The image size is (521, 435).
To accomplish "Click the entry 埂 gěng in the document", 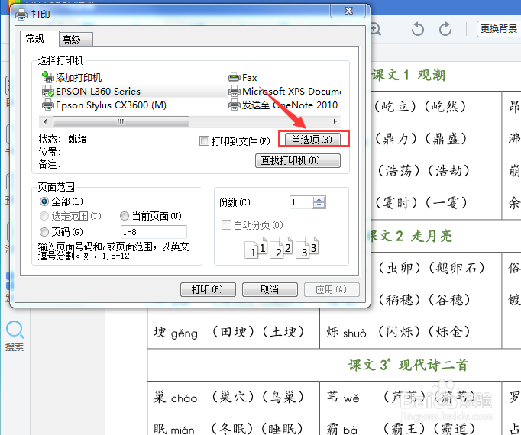I will [176, 333].
